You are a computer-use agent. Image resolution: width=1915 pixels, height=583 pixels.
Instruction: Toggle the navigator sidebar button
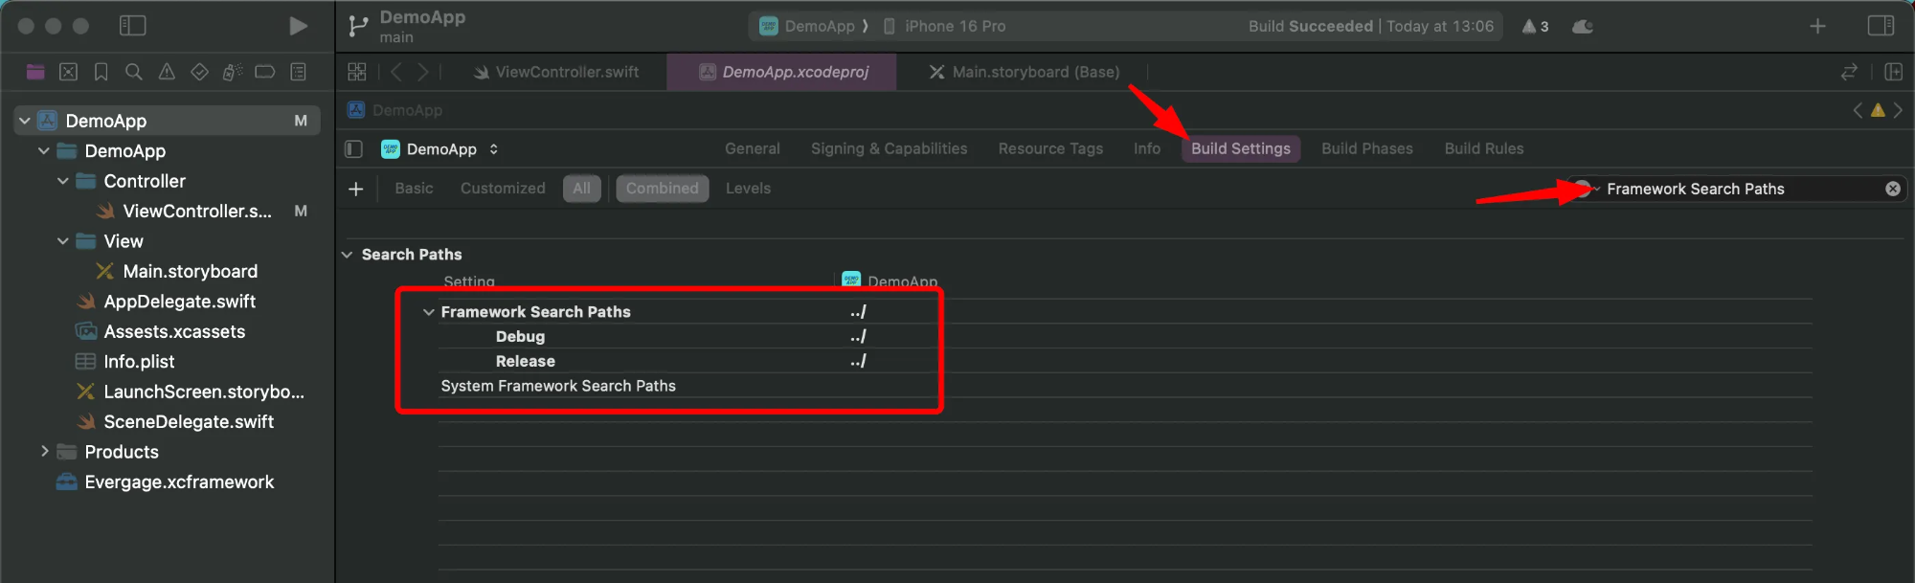132,26
